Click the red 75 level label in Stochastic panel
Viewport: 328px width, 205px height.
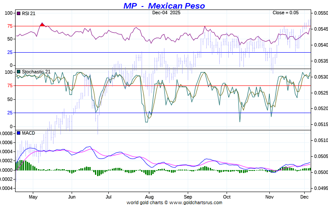tap(10, 85)
